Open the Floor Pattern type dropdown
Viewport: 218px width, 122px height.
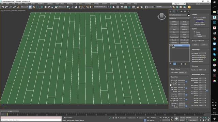click(x=183, y=73)
